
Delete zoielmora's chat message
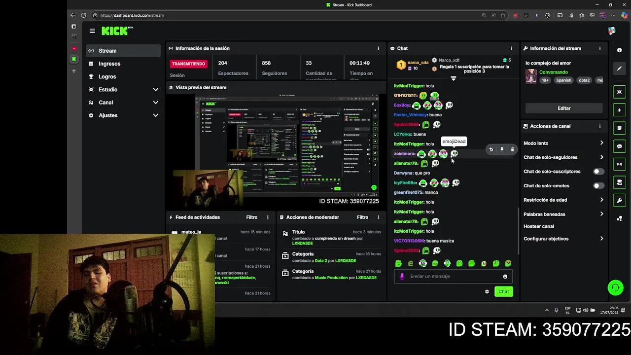(512, 149)
